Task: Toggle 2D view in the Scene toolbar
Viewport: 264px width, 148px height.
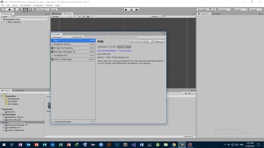Action: coord(74,16)
